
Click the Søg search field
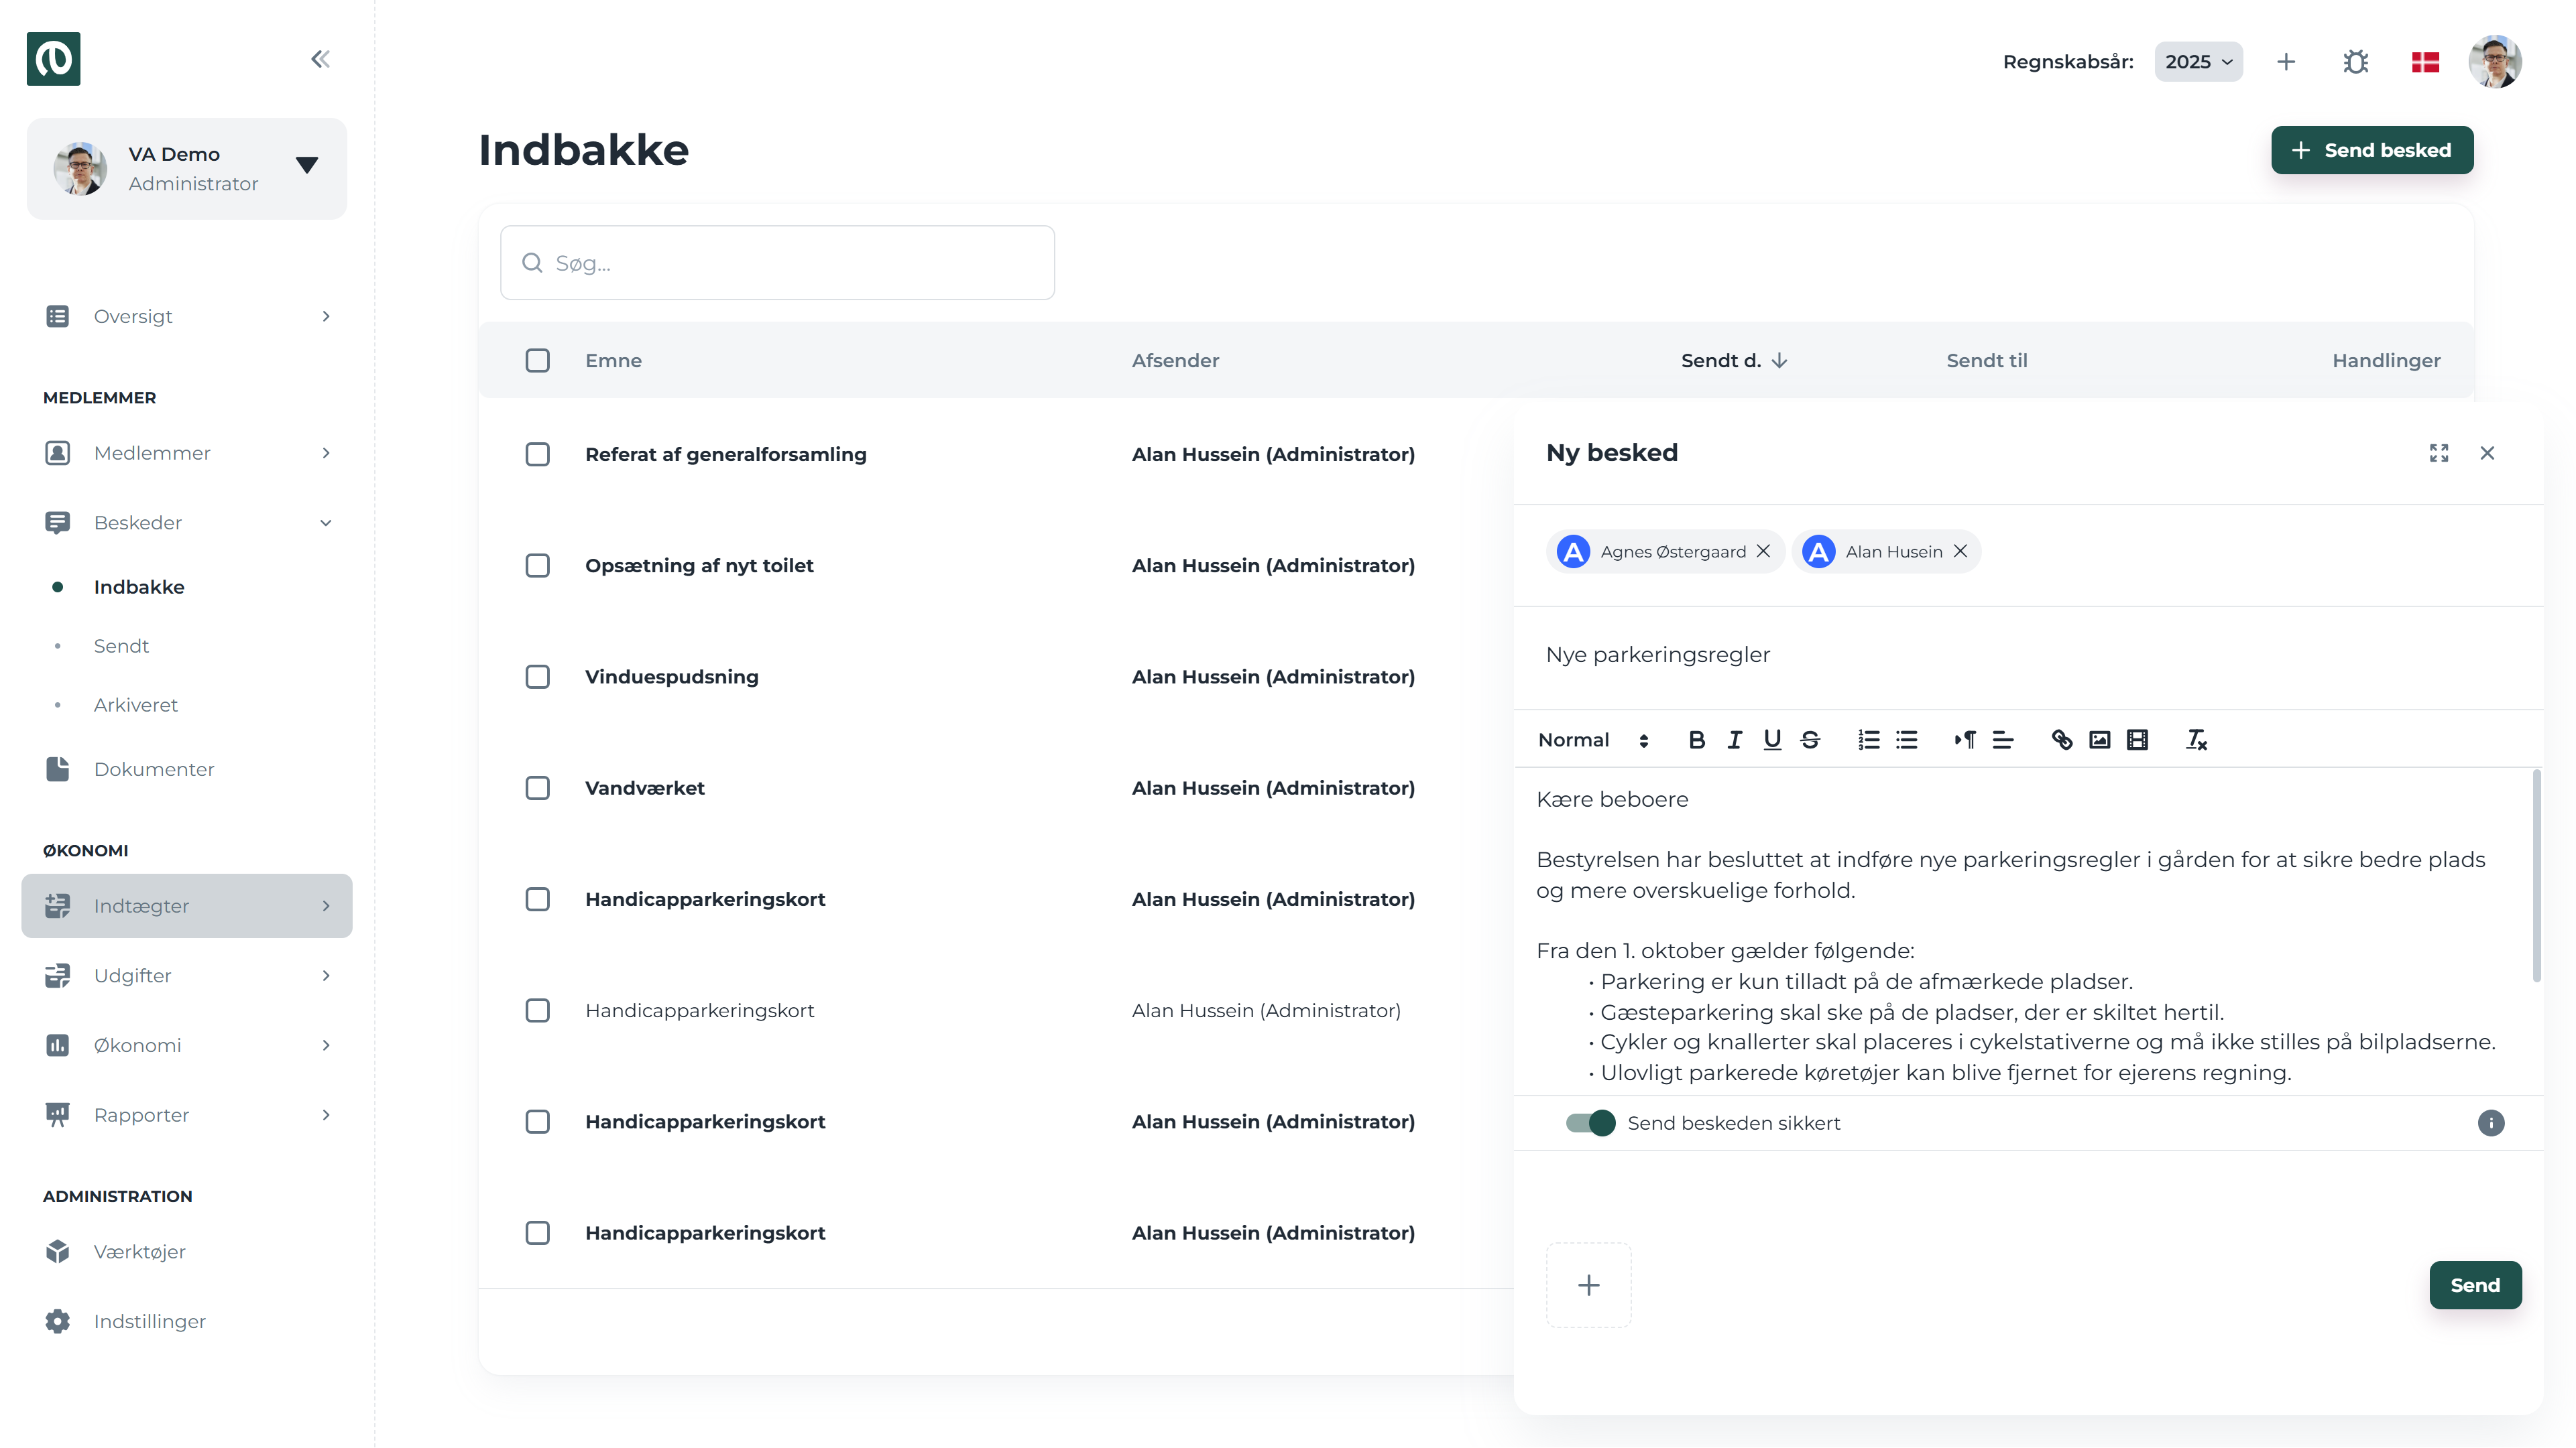[777, 262]
